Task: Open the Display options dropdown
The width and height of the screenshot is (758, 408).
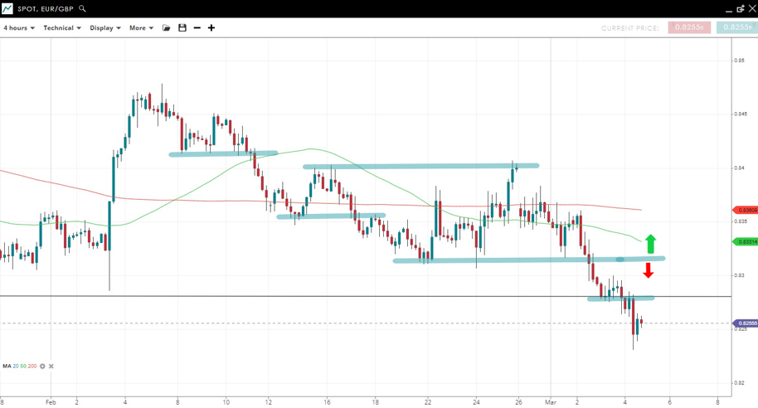Action: 105,28
